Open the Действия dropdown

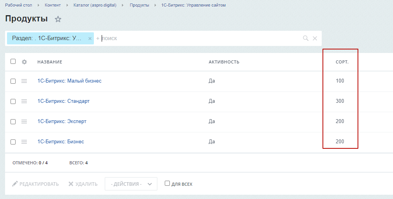click(x=131, y=184)
